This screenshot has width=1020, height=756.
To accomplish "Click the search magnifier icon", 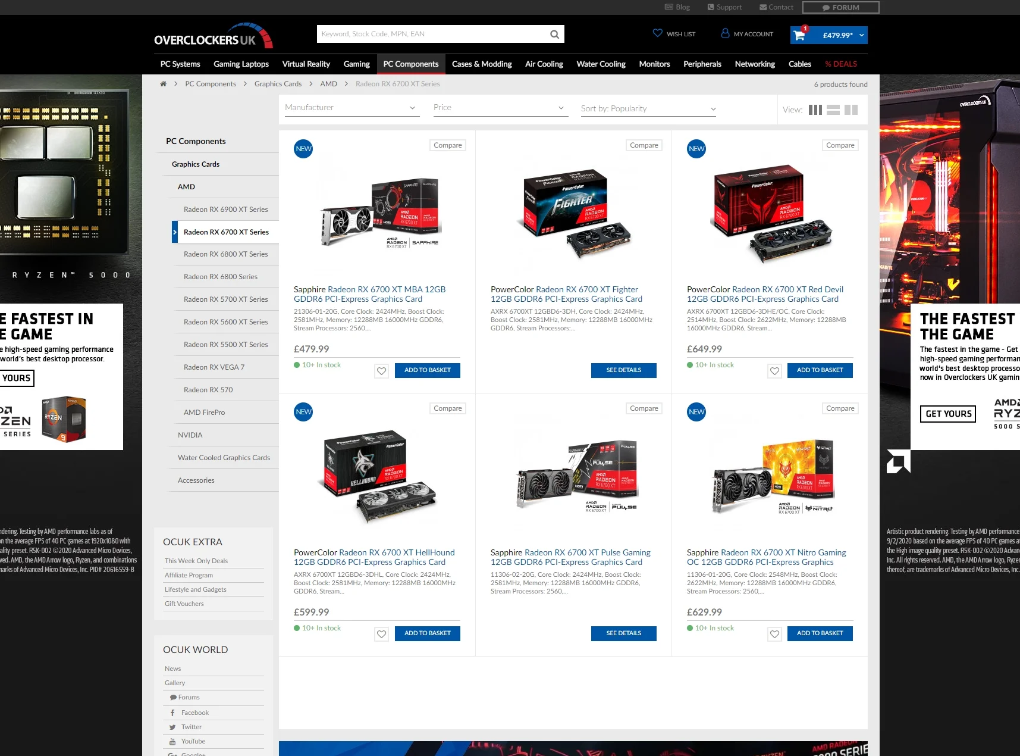I will pyautogui.click(x=554, y=35).
